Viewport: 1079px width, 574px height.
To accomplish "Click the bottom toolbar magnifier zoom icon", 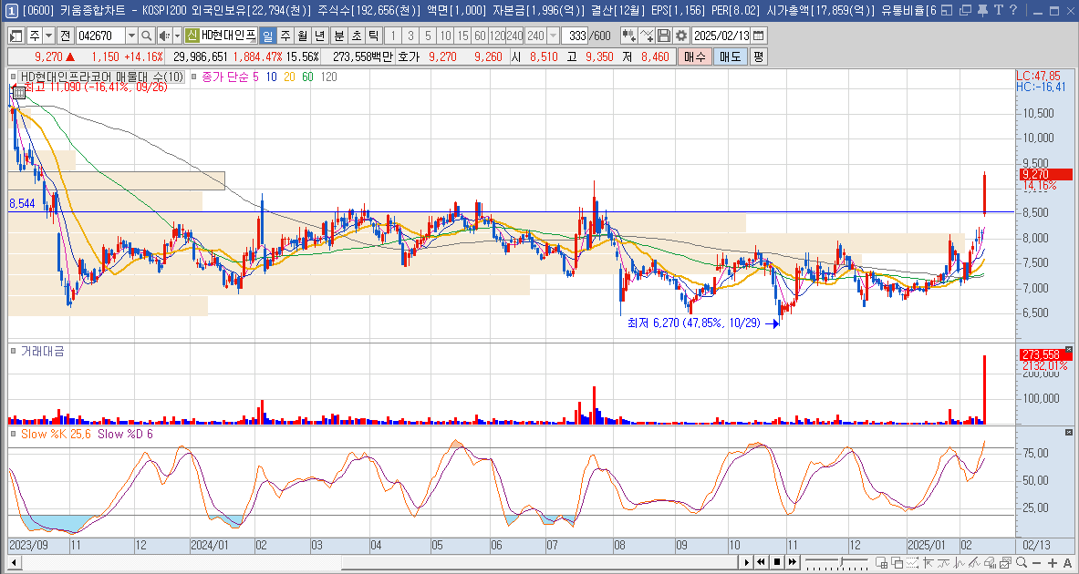I will [1022, 562].
